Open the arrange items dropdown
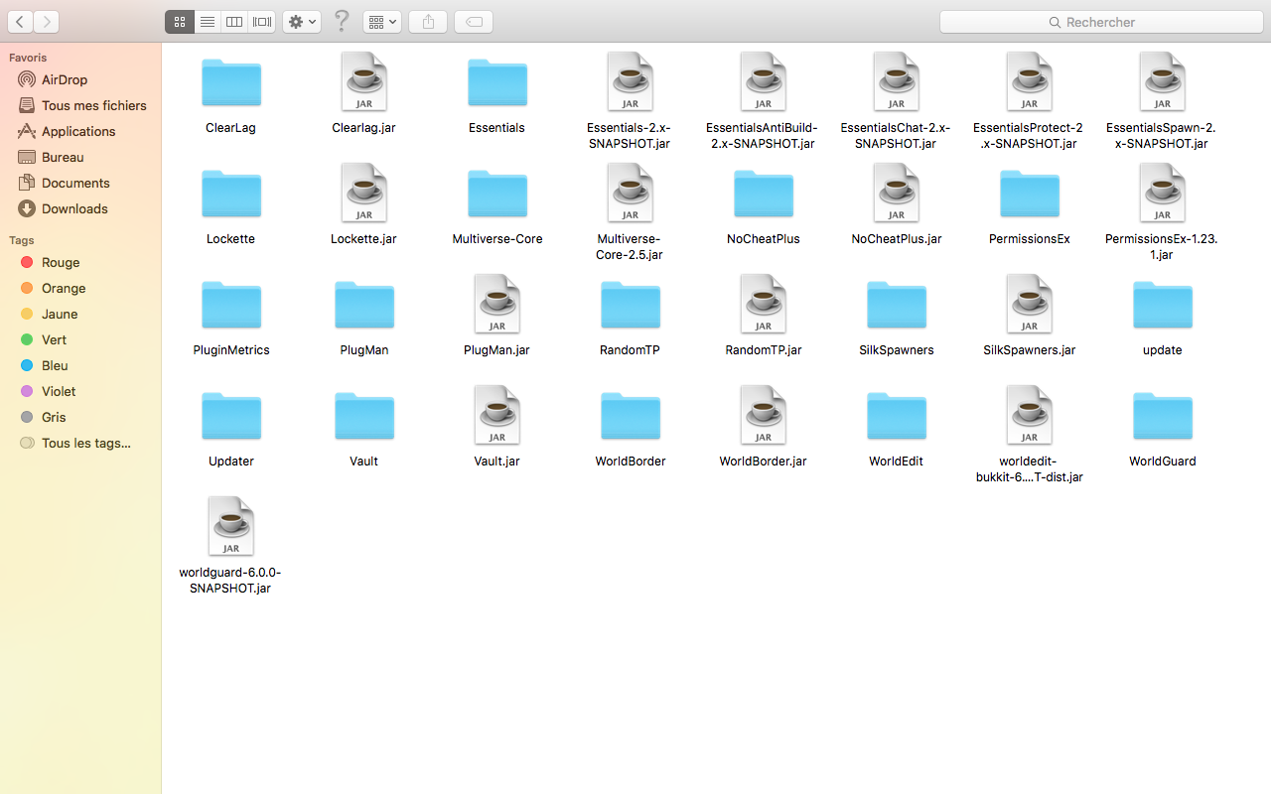Screen dimensions: 1271x794 [x=382, y=22]
